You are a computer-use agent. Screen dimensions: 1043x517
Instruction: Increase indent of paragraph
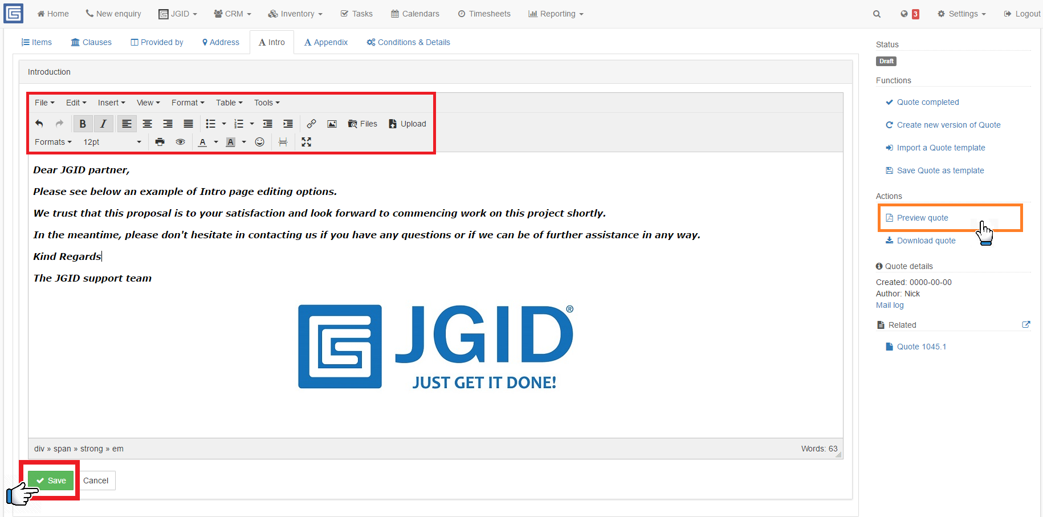(288, 124)
